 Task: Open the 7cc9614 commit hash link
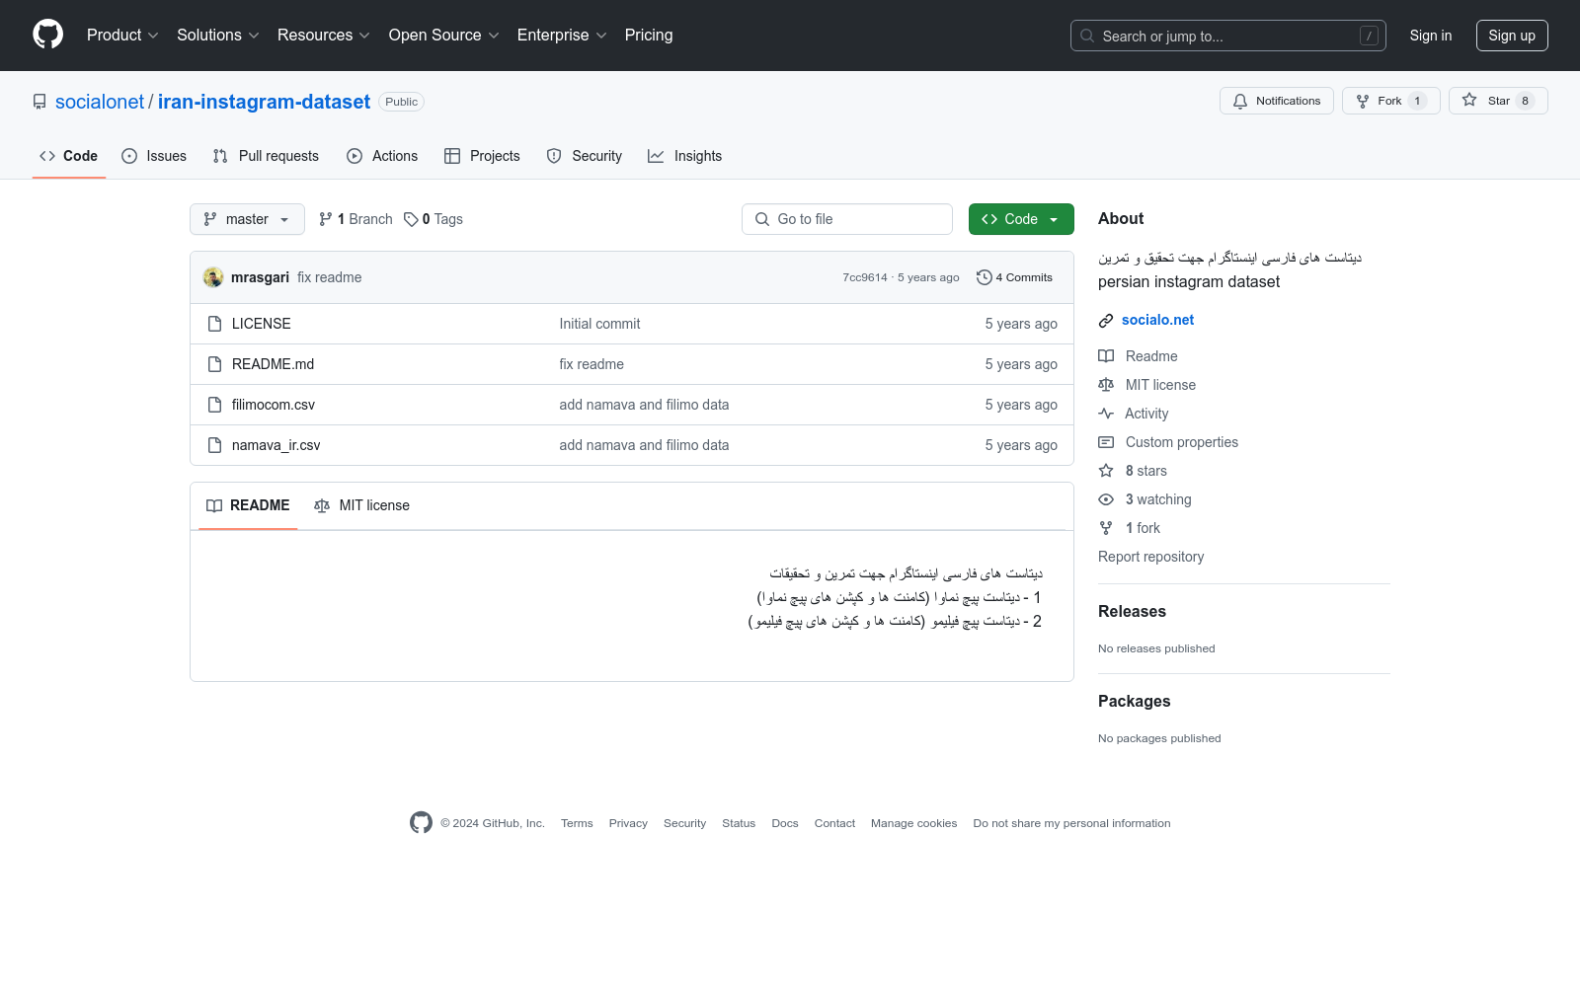pos(865,277)
